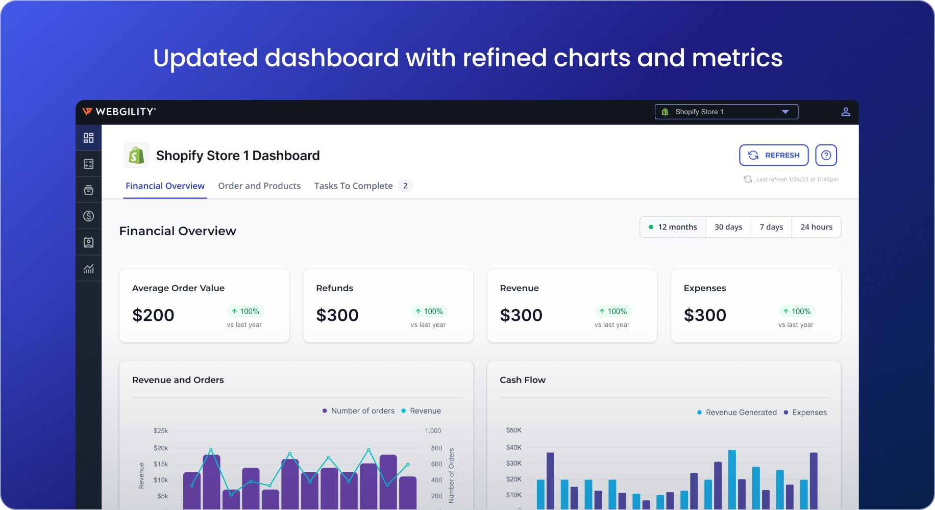Click the Webgility logo in top bar

pos(121,112)
